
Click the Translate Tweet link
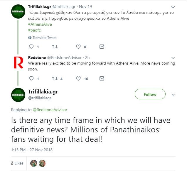tap(44, 38)
